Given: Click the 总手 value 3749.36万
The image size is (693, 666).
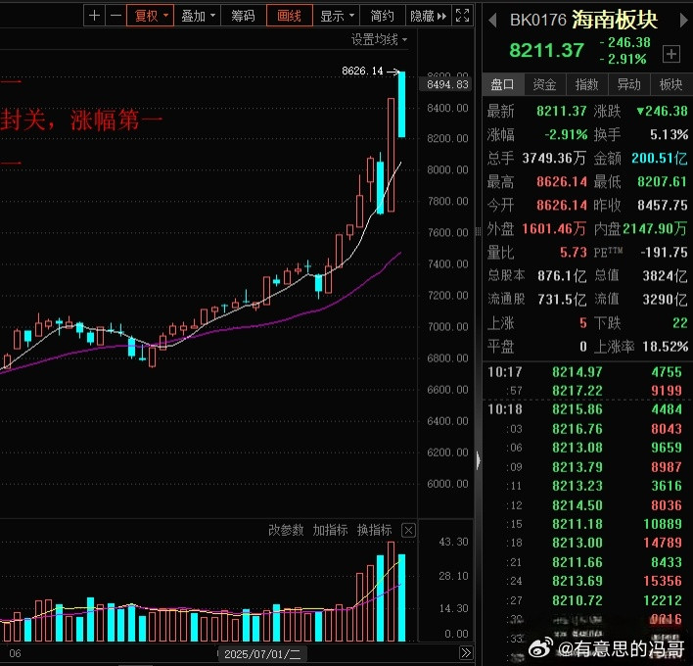Looking at the screenshot, I should (554, 158).
